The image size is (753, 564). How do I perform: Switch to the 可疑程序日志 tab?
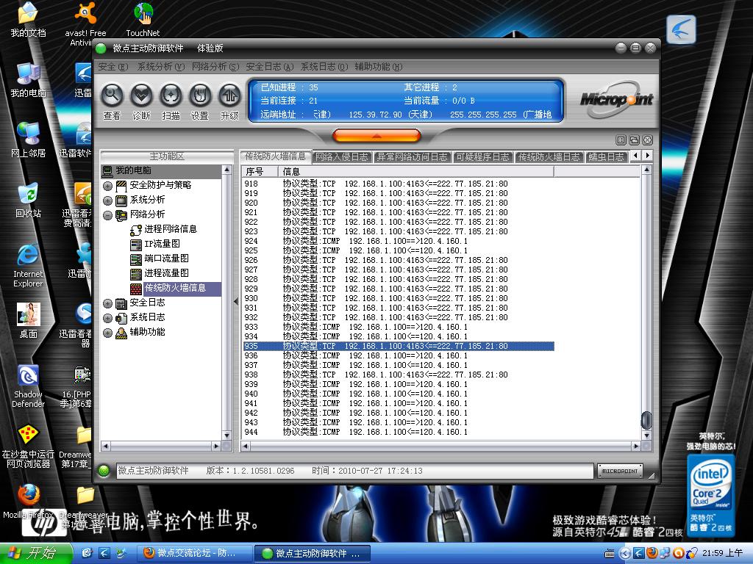click(482, 157)
